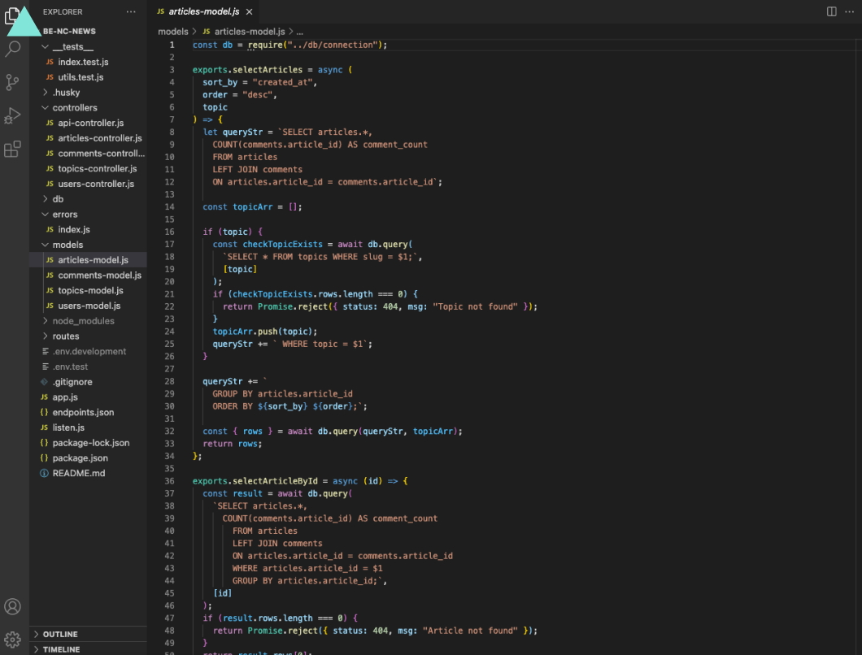Viewport: 862px width, 655px height.
Task: Open the Run and Debug view
Action: click(13, 115)
